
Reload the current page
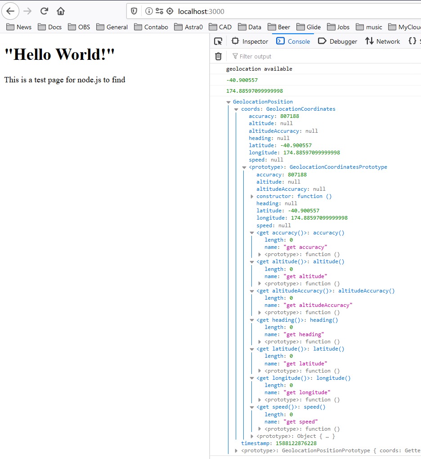coord(44,11)
